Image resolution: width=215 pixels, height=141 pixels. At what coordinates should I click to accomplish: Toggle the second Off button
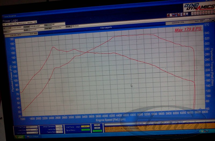pyautogui.click(x=97, y=128)
